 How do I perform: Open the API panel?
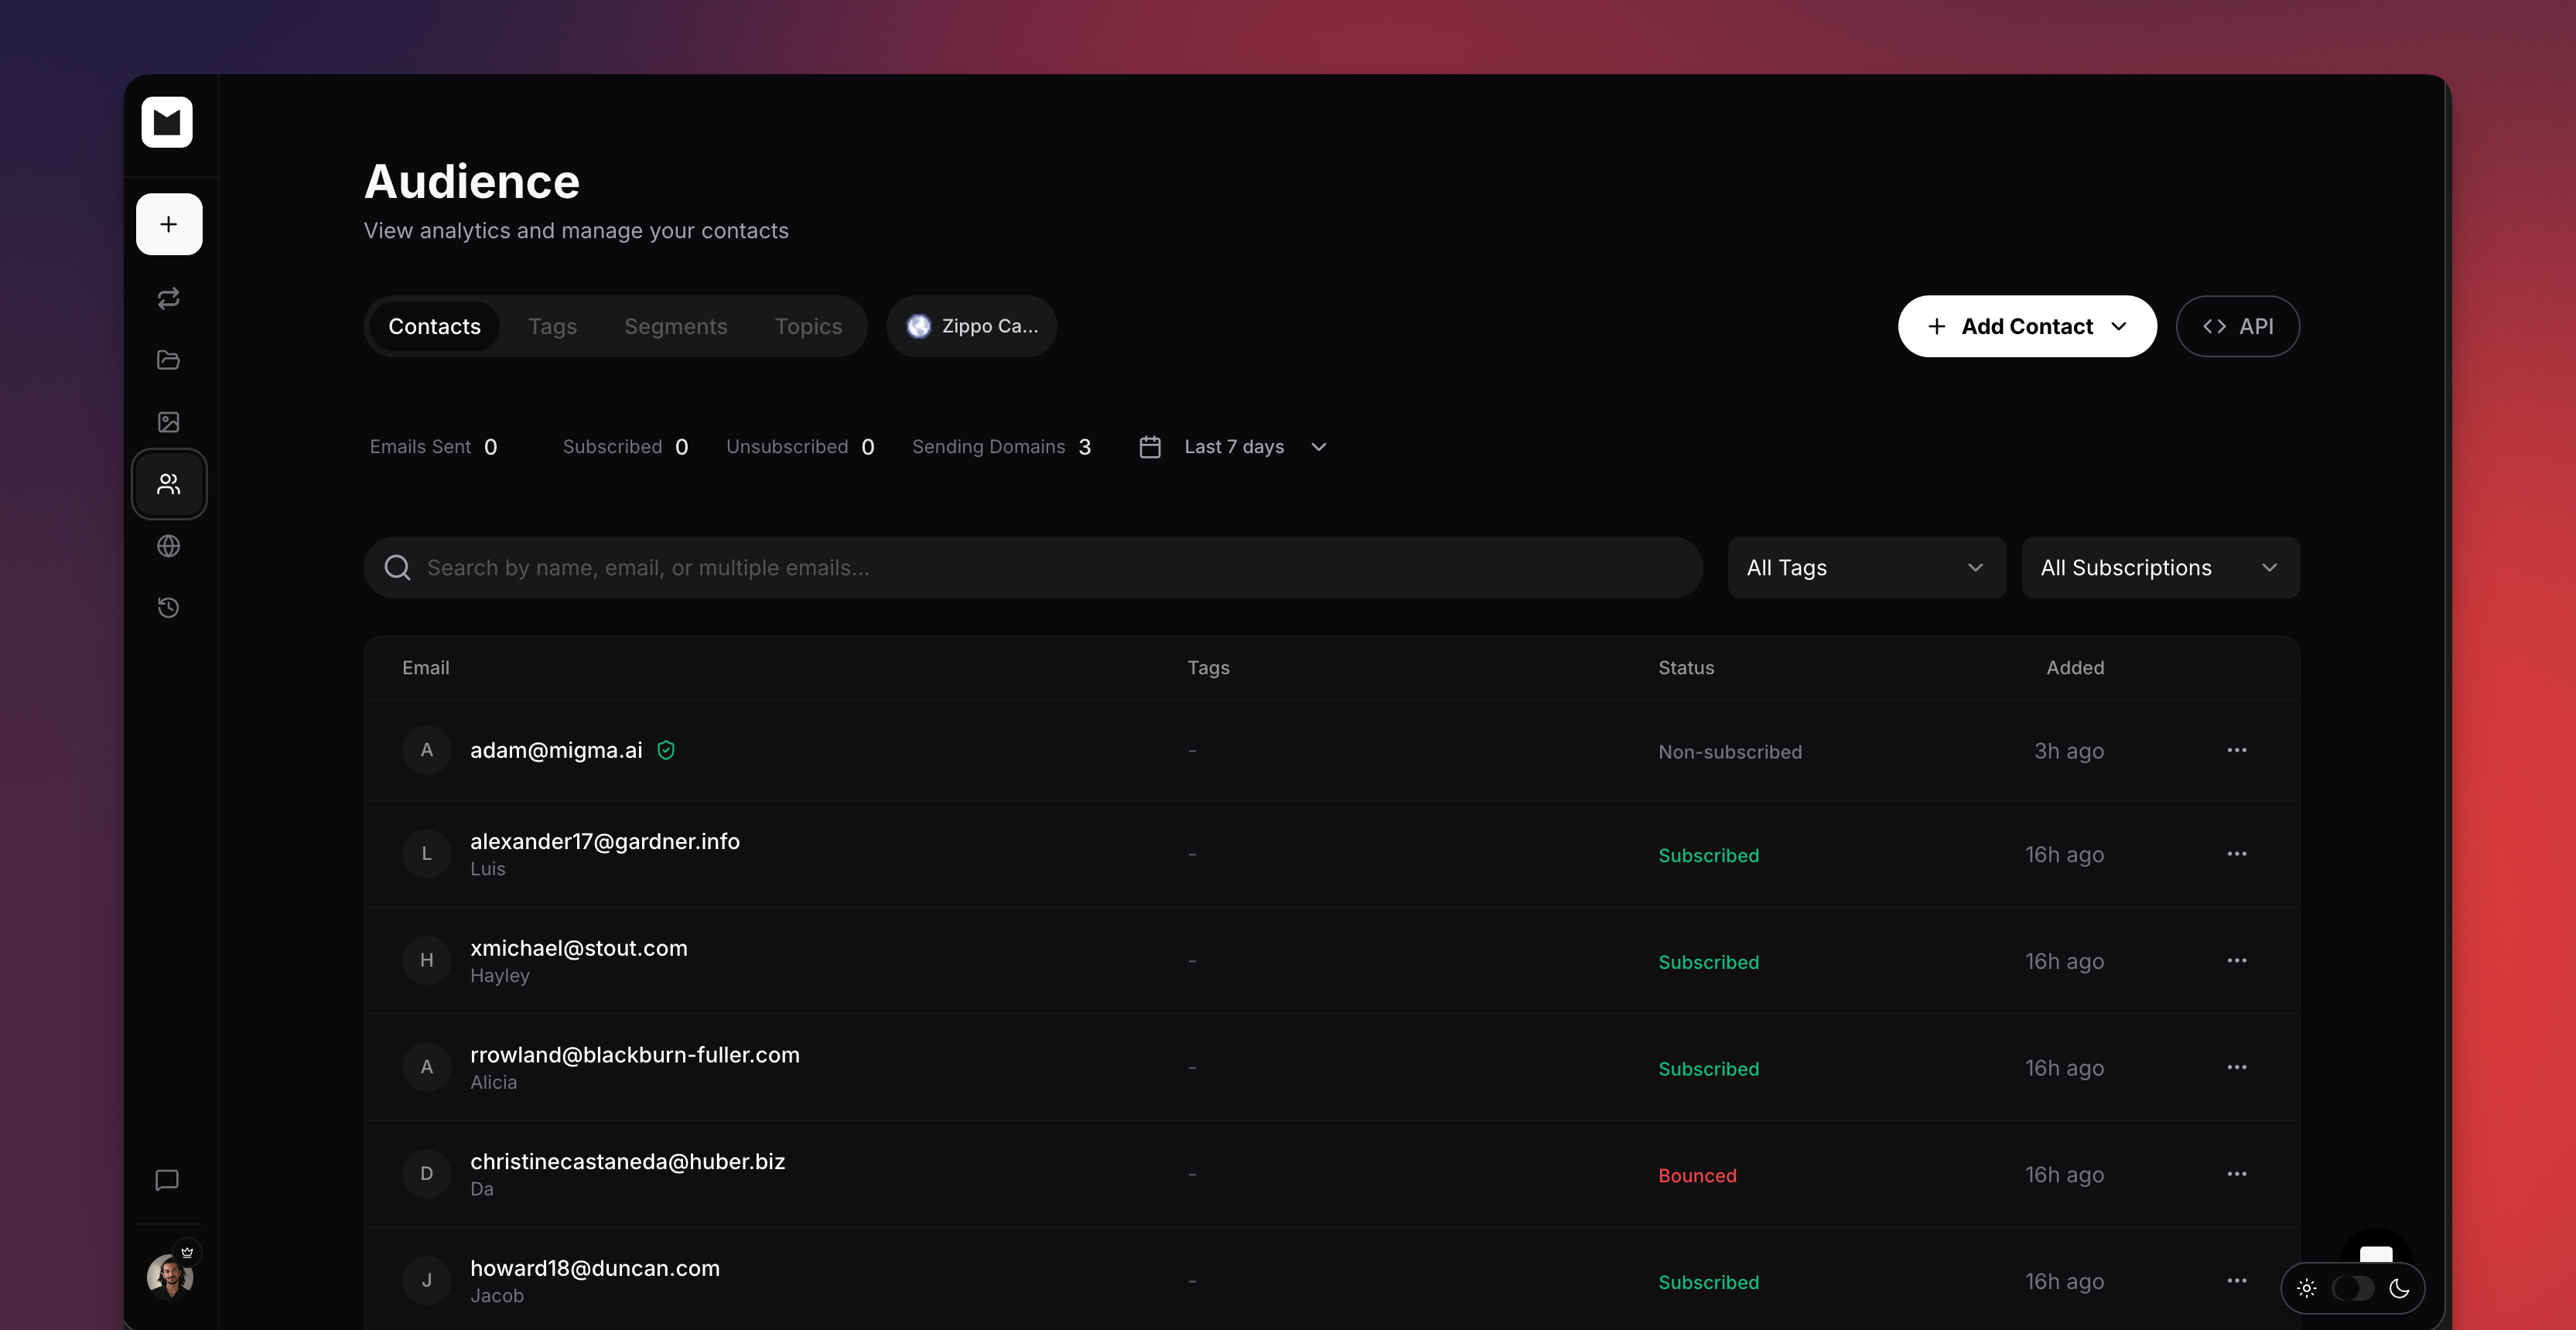(x=2237, y=326)
